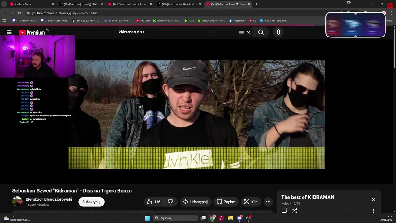
Task: View site information icon in address bar
Action: (x=28, y=13)
